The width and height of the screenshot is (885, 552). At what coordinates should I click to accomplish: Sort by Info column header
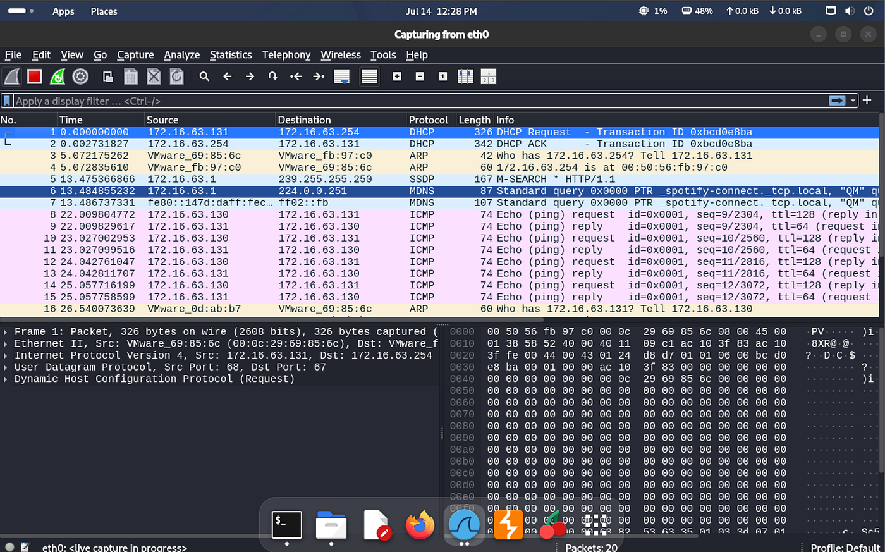click(x=686, y=120)
